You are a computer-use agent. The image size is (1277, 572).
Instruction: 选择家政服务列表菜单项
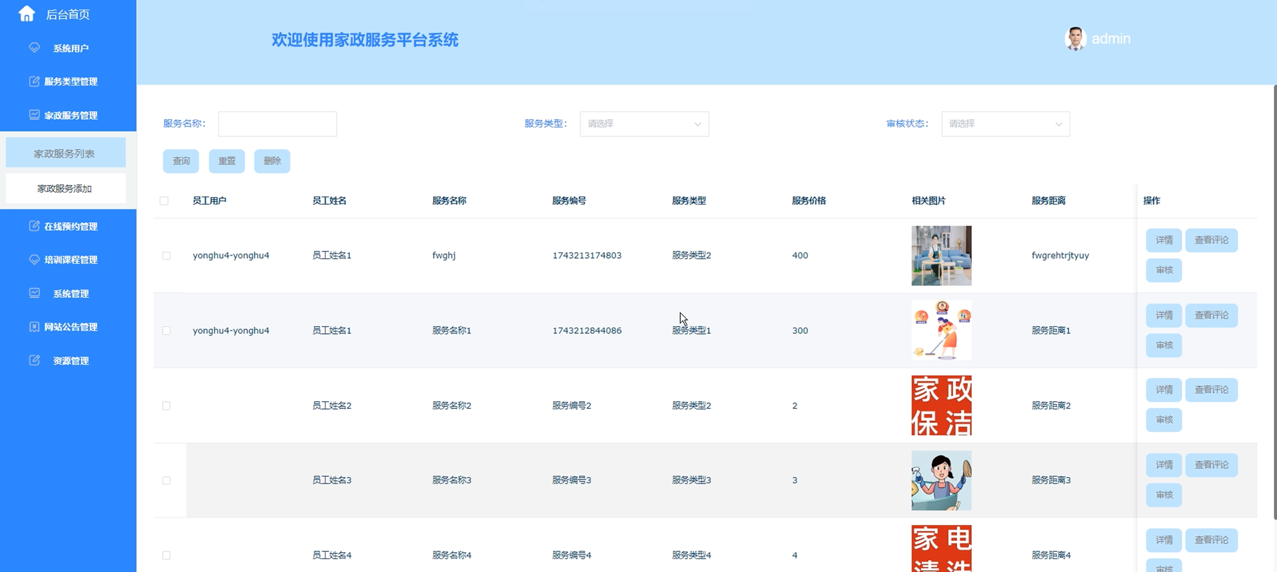point(65,153)
